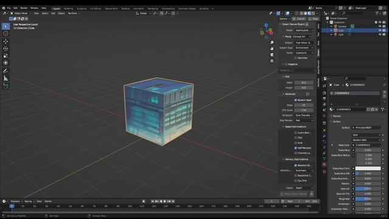Select the Select Box tool
The height and width of the screenshot is (219, 389).
click(5, 26)
